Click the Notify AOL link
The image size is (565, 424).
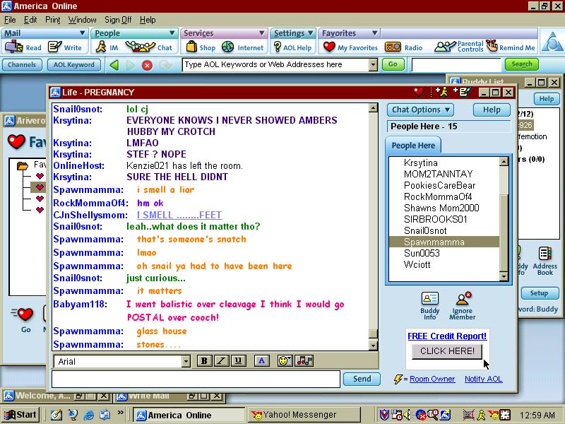point(483,379)
